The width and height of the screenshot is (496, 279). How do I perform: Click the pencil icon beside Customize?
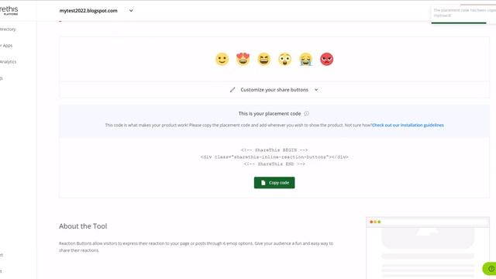pos(232,90)
